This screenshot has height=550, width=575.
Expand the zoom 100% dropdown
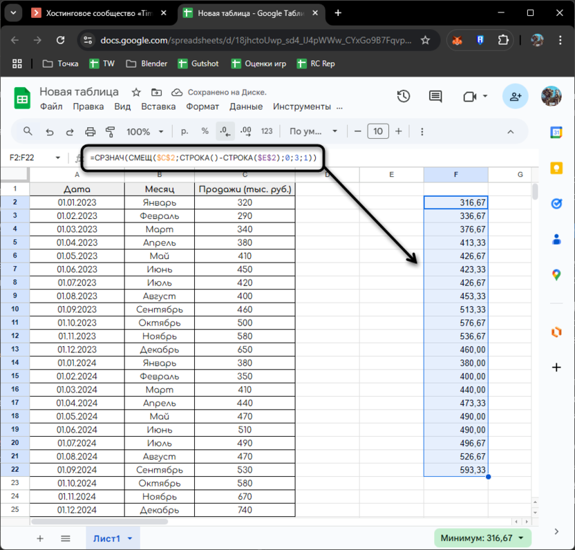tap(145, 131)
